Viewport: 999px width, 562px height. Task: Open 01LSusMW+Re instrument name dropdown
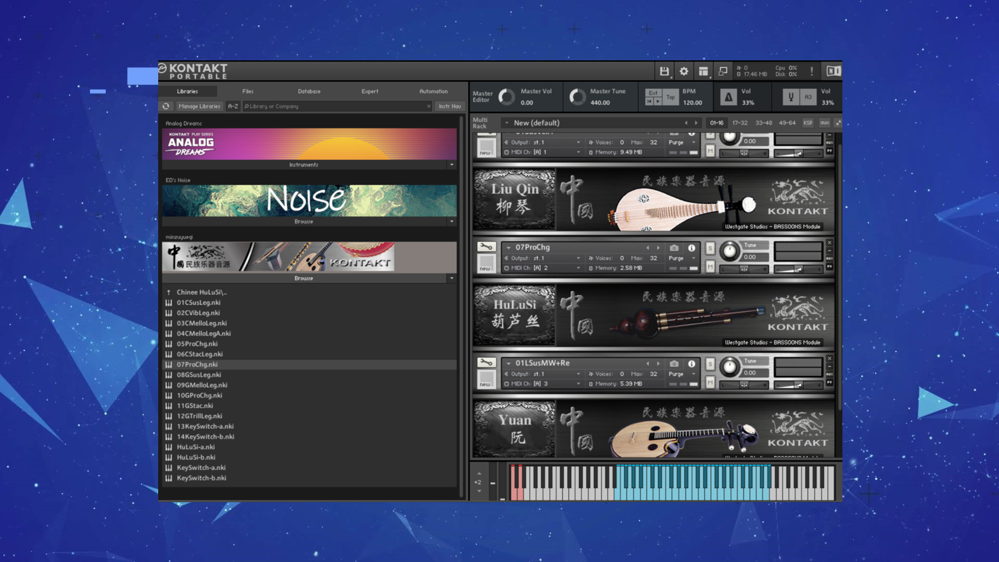pos(508,363)
